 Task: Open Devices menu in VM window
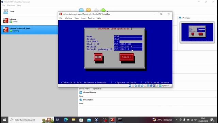pos(91,18)
